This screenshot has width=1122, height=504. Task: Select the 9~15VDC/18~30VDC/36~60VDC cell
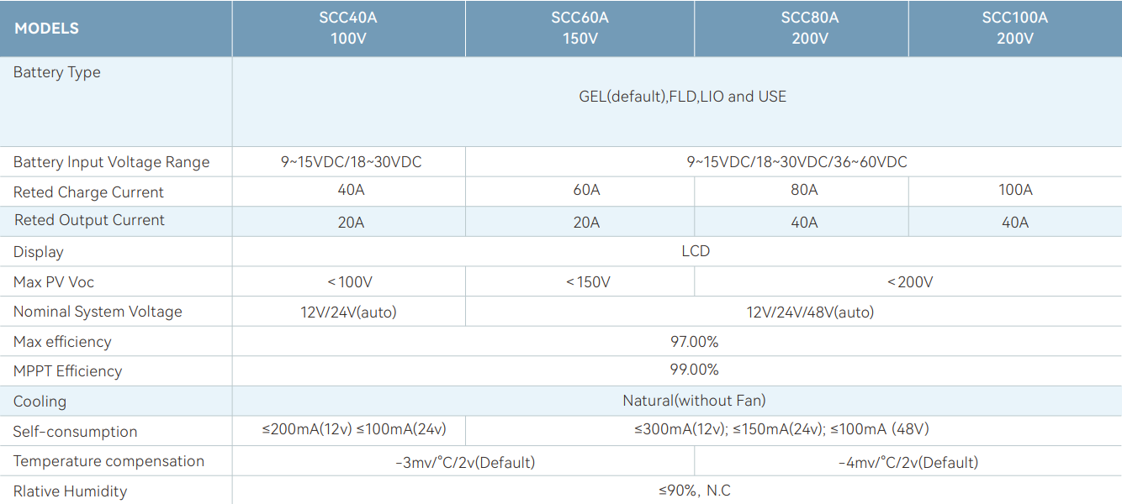tap(793, 162)
